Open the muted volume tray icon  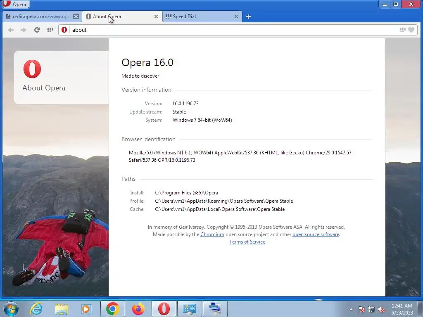pos(381,309)
